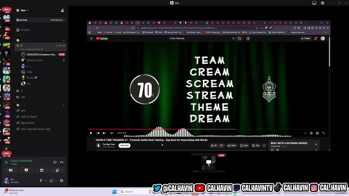
Task: Open the Windows Start menu
Action: (114, 192)
